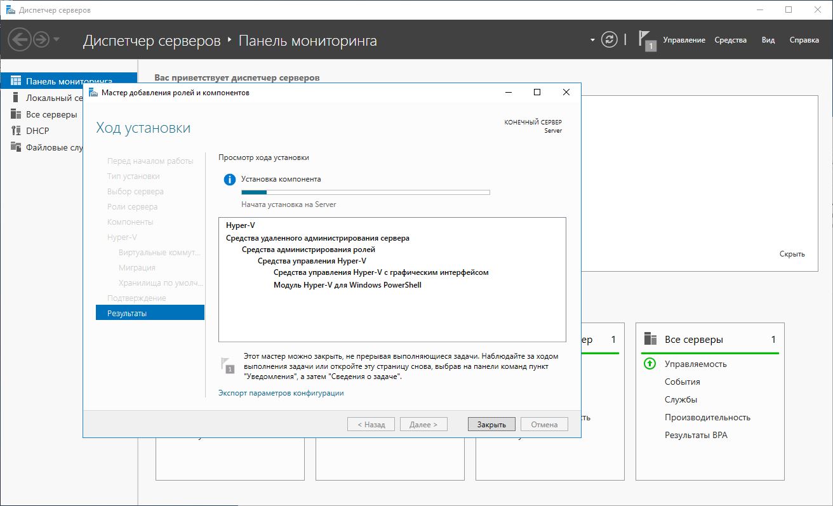
Task: Click the Экспорт параметров конфигурации link
Action: (x=281, y=393)
